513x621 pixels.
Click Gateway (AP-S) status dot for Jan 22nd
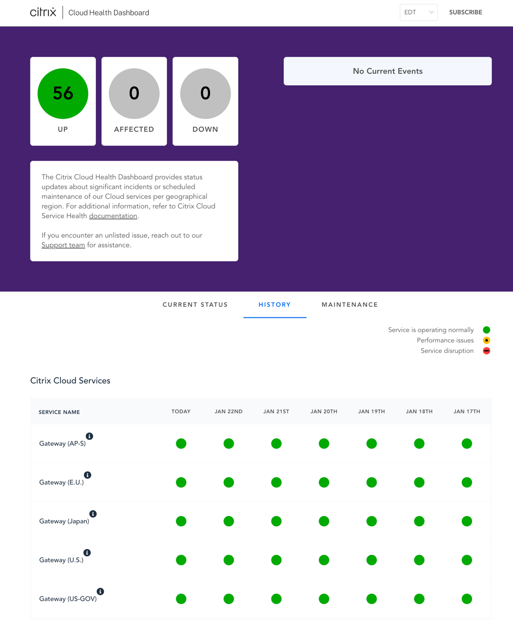tap(229, 443)
